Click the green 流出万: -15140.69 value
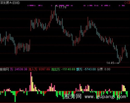Viewport: 130px width, 103px height. click(x=63, y=69)
